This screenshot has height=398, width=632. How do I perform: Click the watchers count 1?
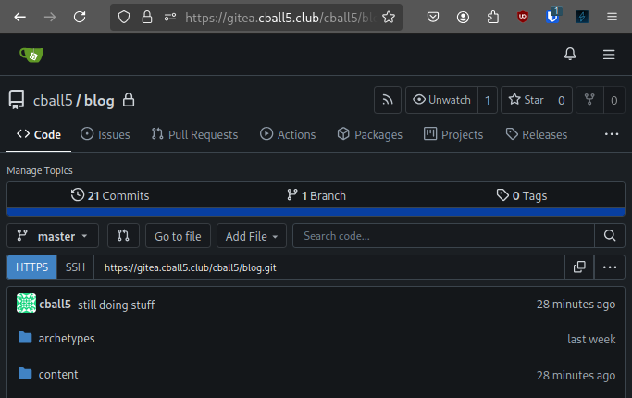pos(488,100)
